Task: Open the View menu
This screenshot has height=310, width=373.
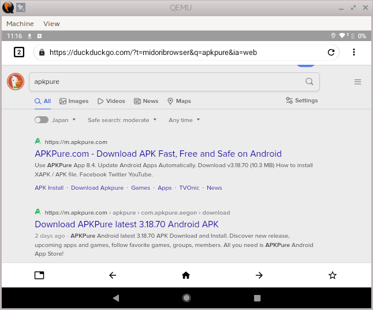Action: point(51,24)
